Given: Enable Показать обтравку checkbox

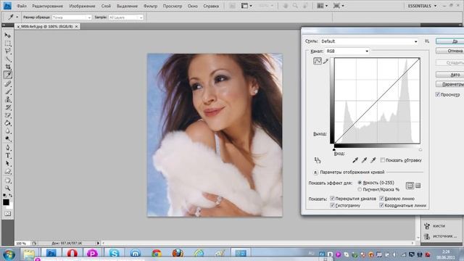Looking at the screenshot, I should [x=382, y=160].
